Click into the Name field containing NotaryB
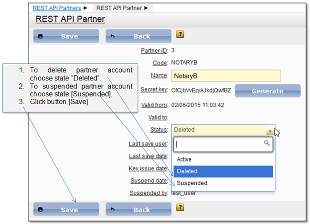The height and width of the screenshot is (224, 310). point(226,76)
